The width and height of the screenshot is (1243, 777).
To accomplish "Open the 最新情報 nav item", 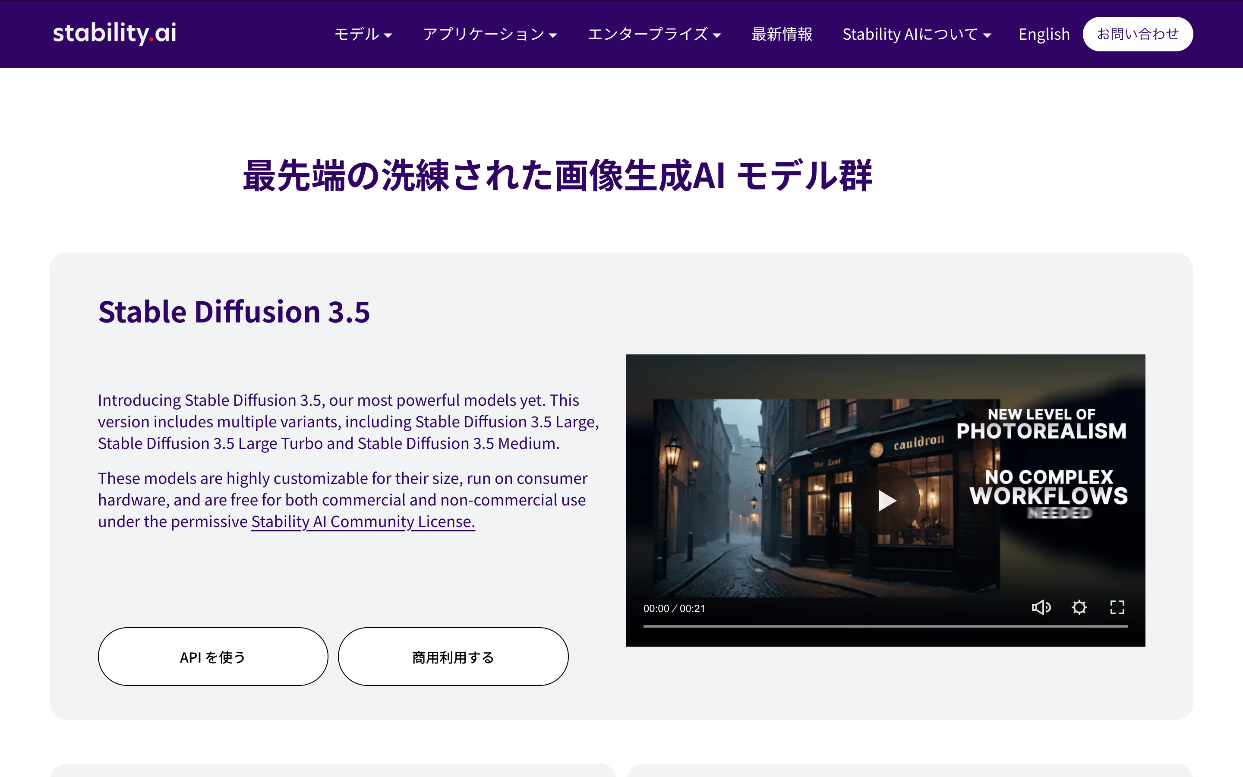I will [781, 35].
